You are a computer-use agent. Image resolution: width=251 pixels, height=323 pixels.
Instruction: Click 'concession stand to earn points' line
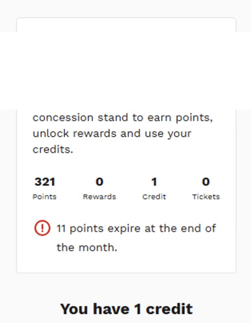(x=123, y=118)
